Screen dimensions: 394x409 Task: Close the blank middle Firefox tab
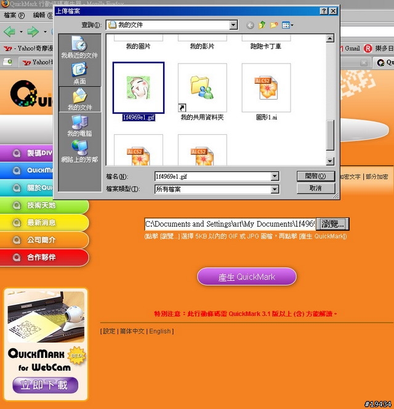(364, 63)
